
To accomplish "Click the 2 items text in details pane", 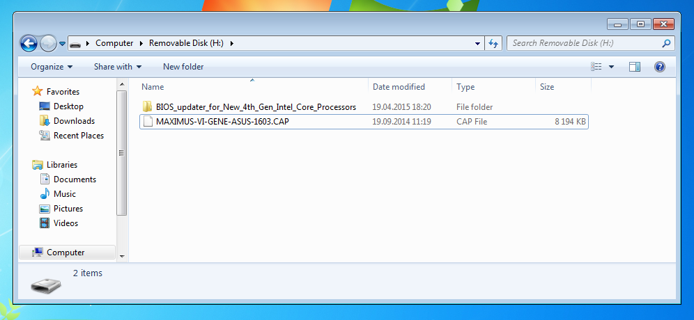I will tap(88, 273).
